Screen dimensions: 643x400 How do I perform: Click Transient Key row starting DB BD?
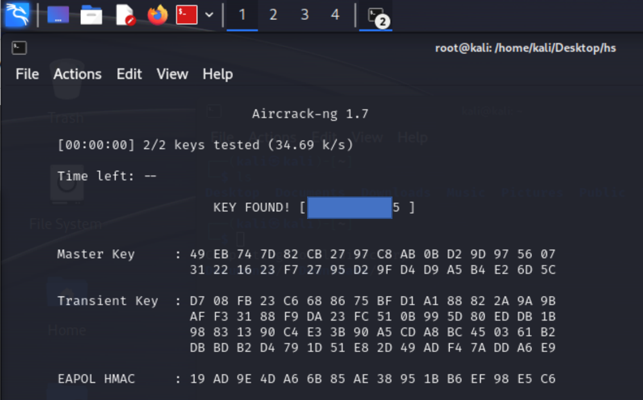[x=373, y=348]
